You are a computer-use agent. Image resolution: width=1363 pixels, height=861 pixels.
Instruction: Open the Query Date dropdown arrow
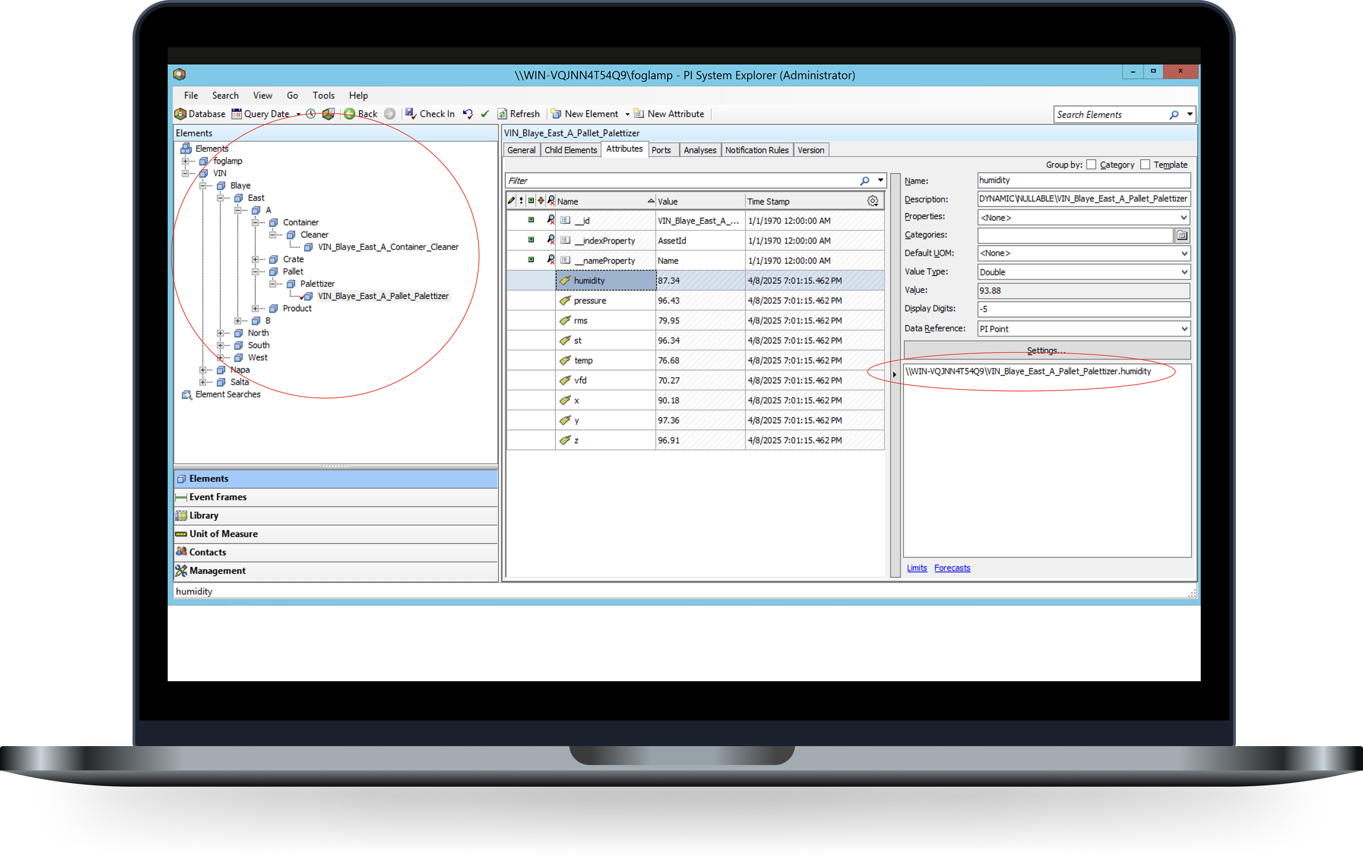pos(298,114)
